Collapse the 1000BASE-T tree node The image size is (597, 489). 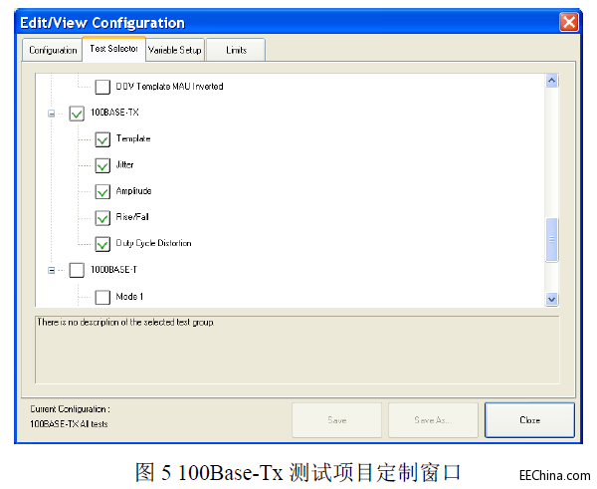(x=51, y=270)
